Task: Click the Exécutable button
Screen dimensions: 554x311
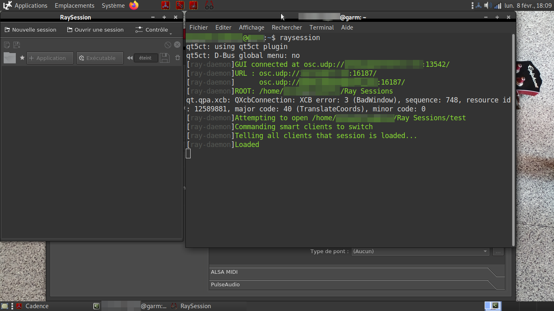Action: tap(100, 58)
